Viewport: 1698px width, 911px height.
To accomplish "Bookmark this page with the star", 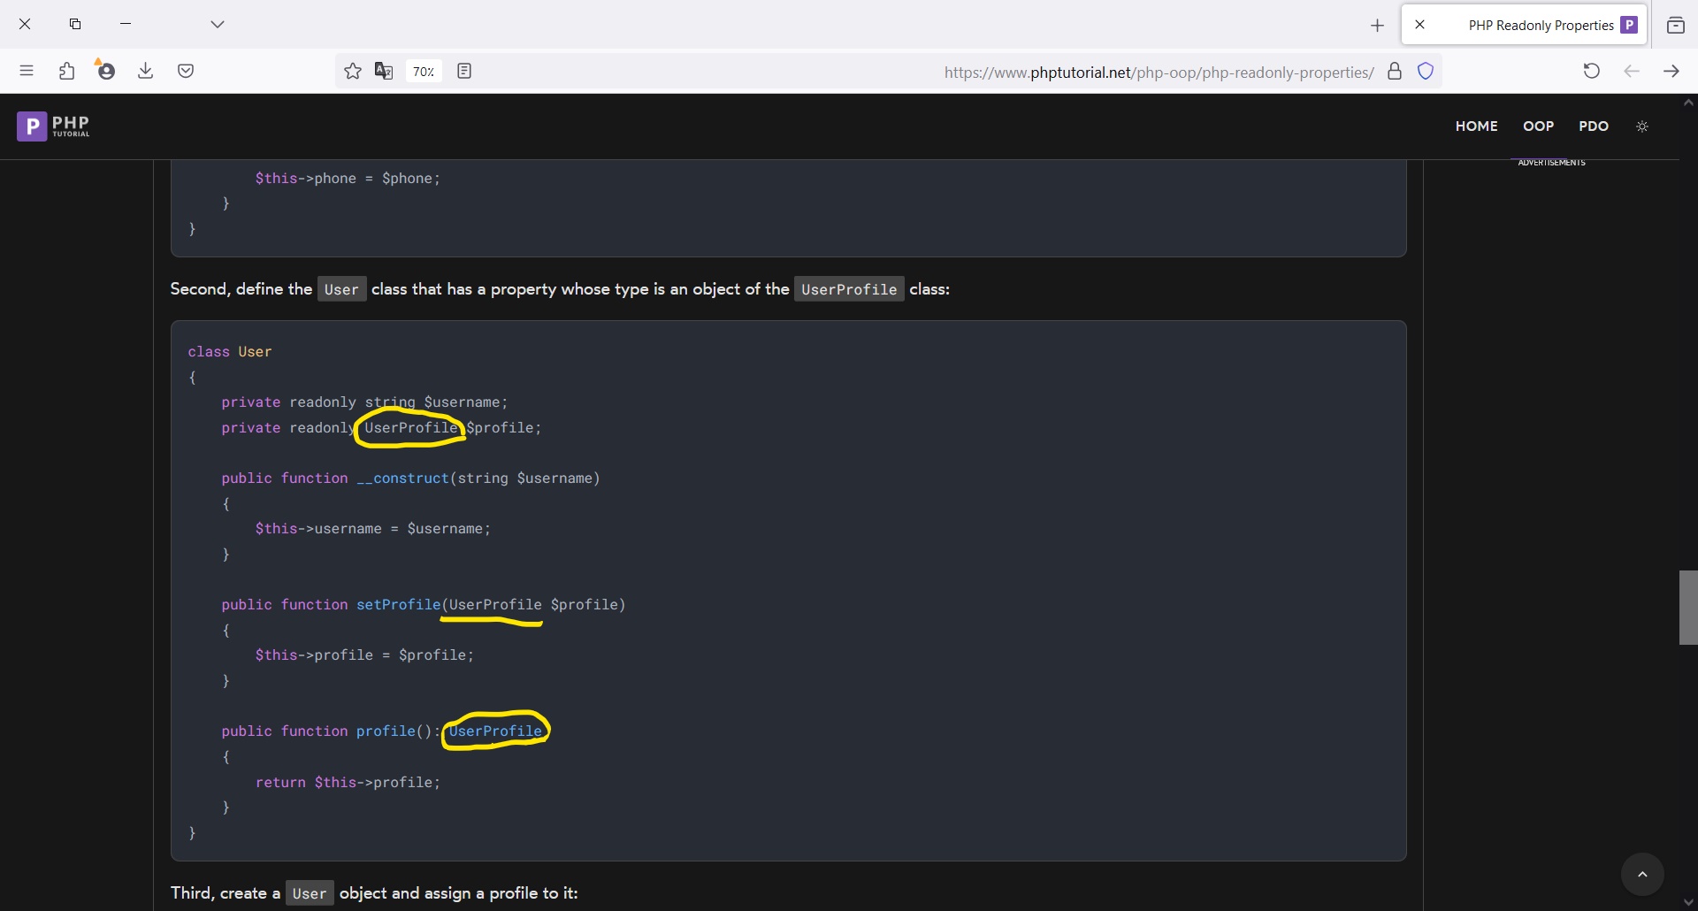I will click(353, 71).
